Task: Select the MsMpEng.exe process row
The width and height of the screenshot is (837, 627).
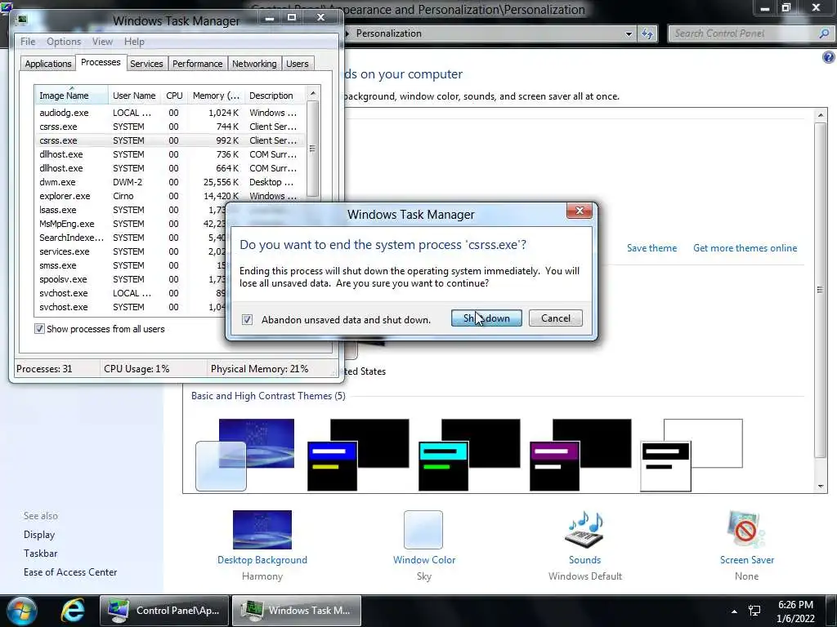Action: tap(131, 224)
